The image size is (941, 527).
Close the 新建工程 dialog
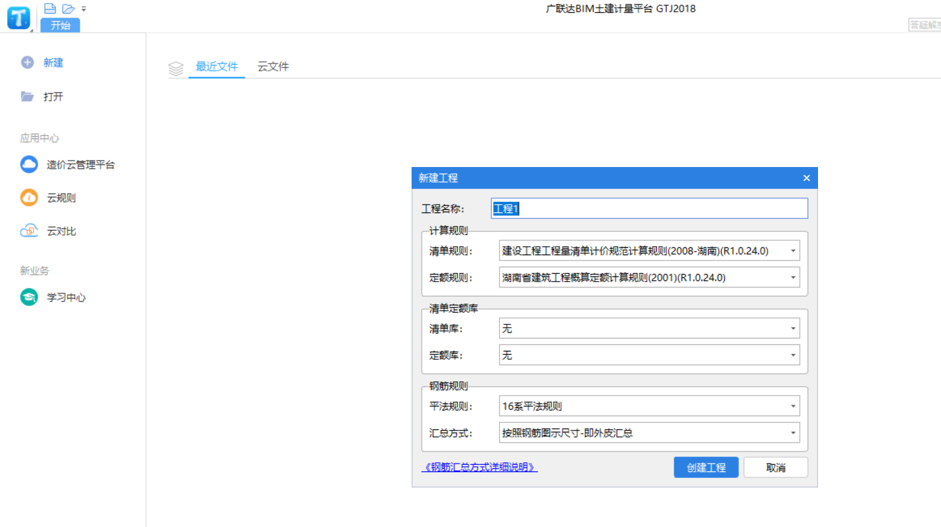806,178
